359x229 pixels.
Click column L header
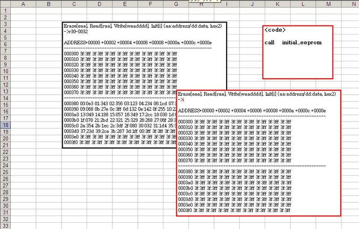tap(303, 4)
